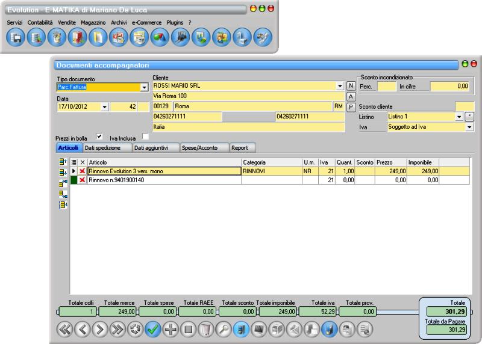Open Archivi menu
Viewport: 482px width, 344px height.
119,23
